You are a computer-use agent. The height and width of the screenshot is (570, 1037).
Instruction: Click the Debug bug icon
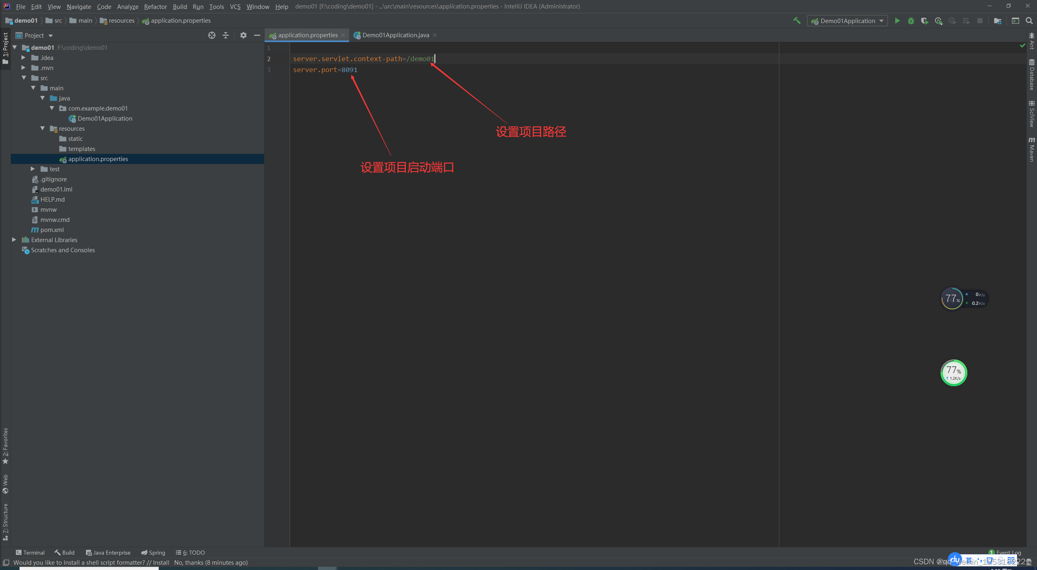[x=911, y=21]
